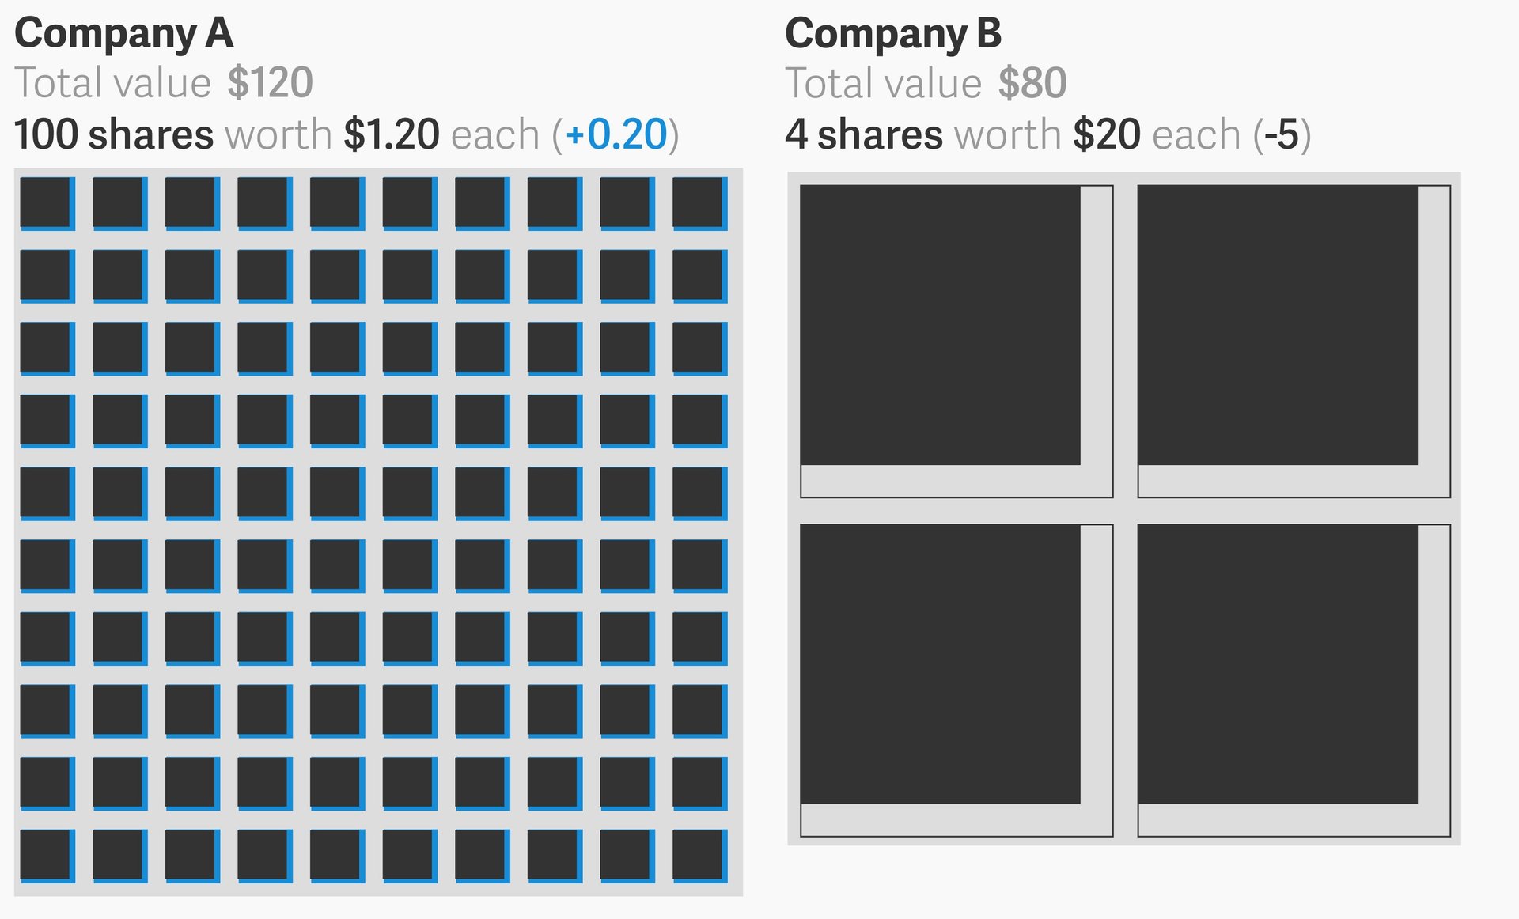Image resolution: width=1519 pixels, height=919 pixels.
Task: Click the Company A heading
Action: [123, 34]
